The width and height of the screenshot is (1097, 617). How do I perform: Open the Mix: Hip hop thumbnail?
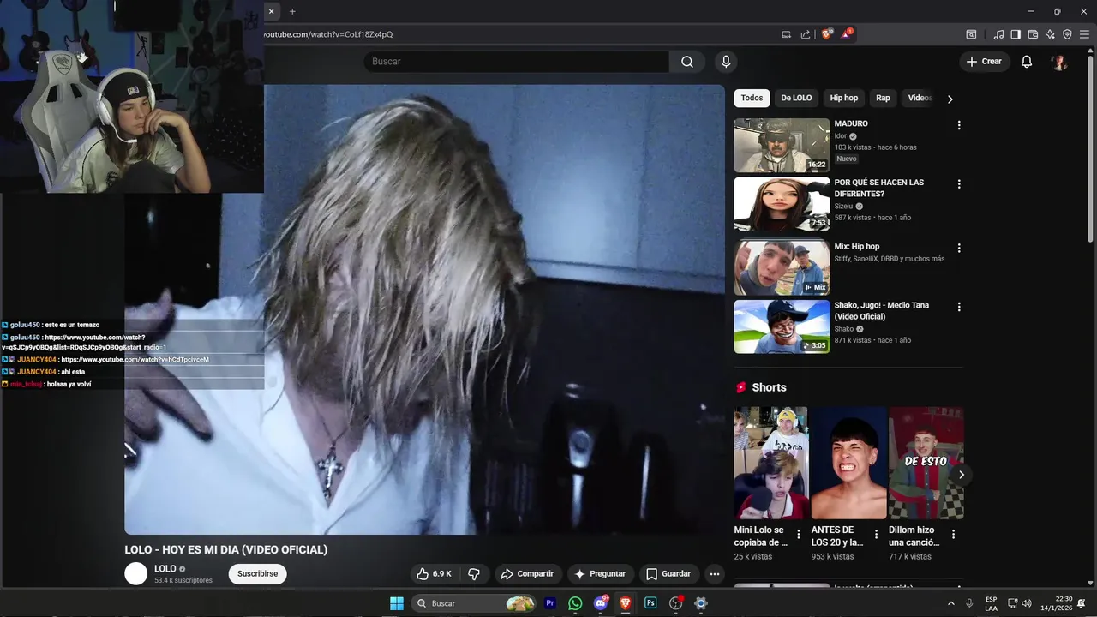click(x=782, y=267)
